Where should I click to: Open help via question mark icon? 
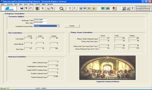tap(132, 8)
